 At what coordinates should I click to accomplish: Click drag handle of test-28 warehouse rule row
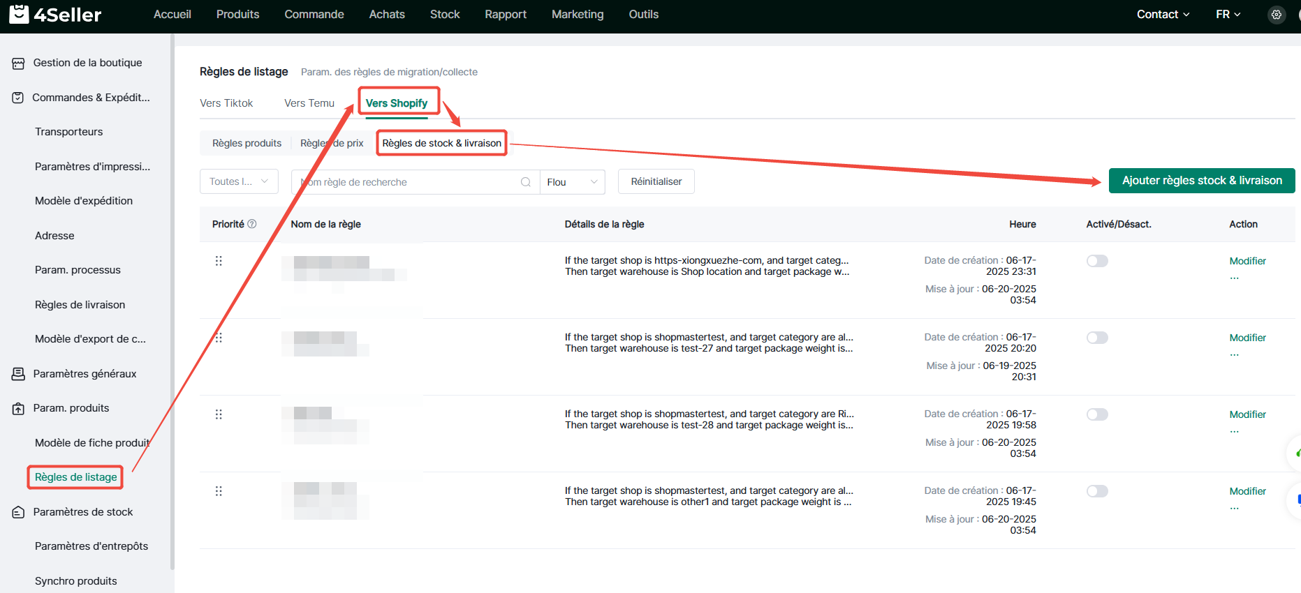219,414
